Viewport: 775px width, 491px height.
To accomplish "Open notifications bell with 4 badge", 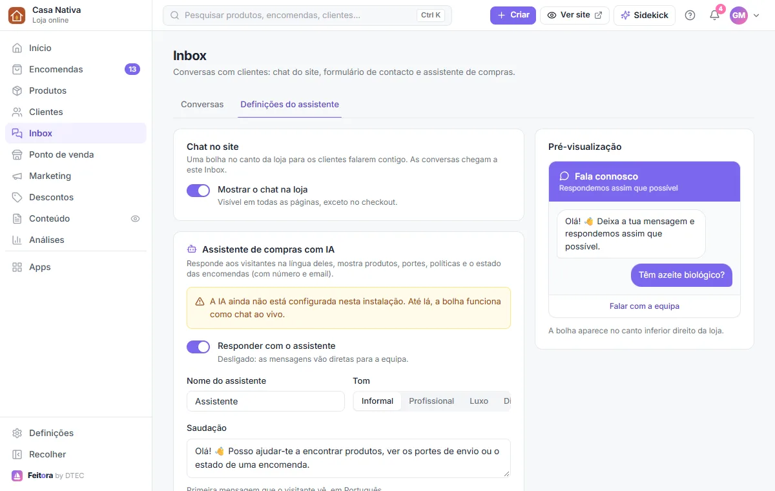I will tap(714, 15).
